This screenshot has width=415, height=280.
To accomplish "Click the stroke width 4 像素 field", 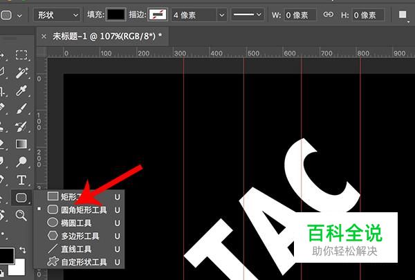I will (x=194, y=15).
